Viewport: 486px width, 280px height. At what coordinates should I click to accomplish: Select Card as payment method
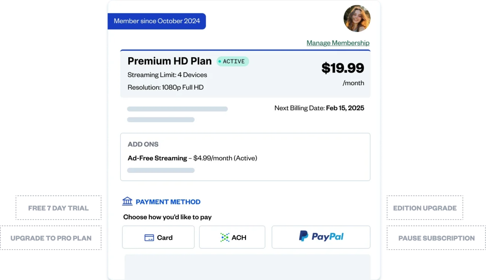click(158, 237)
